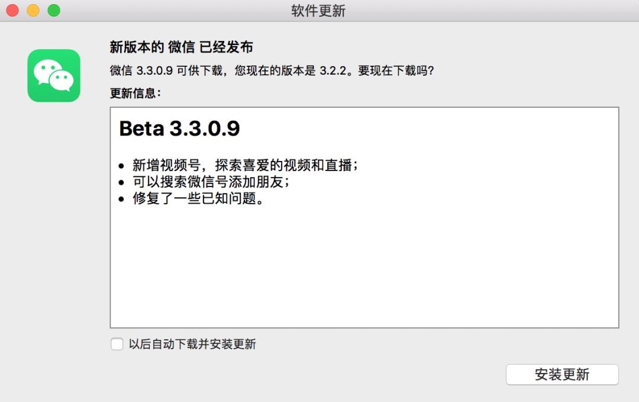The height and width of the screenshot is (402, 639).
Task: Maximize the window using the green button
Action: tap(54, 10)
